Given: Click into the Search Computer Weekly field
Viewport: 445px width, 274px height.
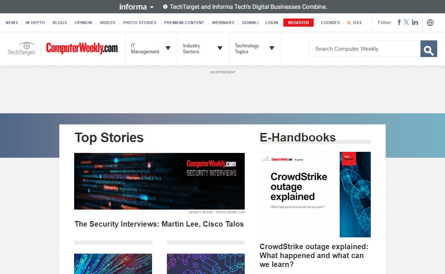Looking at the screenshot, I should (365, 49).
